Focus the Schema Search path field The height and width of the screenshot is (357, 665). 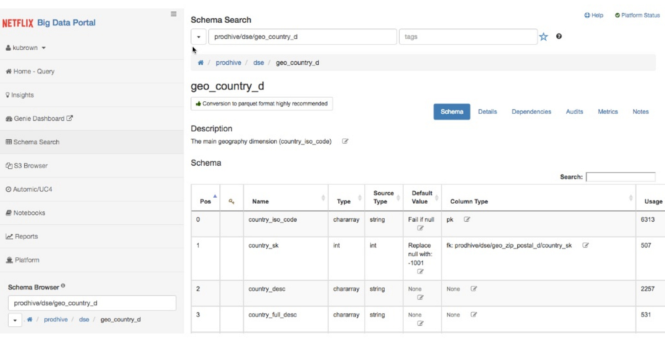(302, 37)
